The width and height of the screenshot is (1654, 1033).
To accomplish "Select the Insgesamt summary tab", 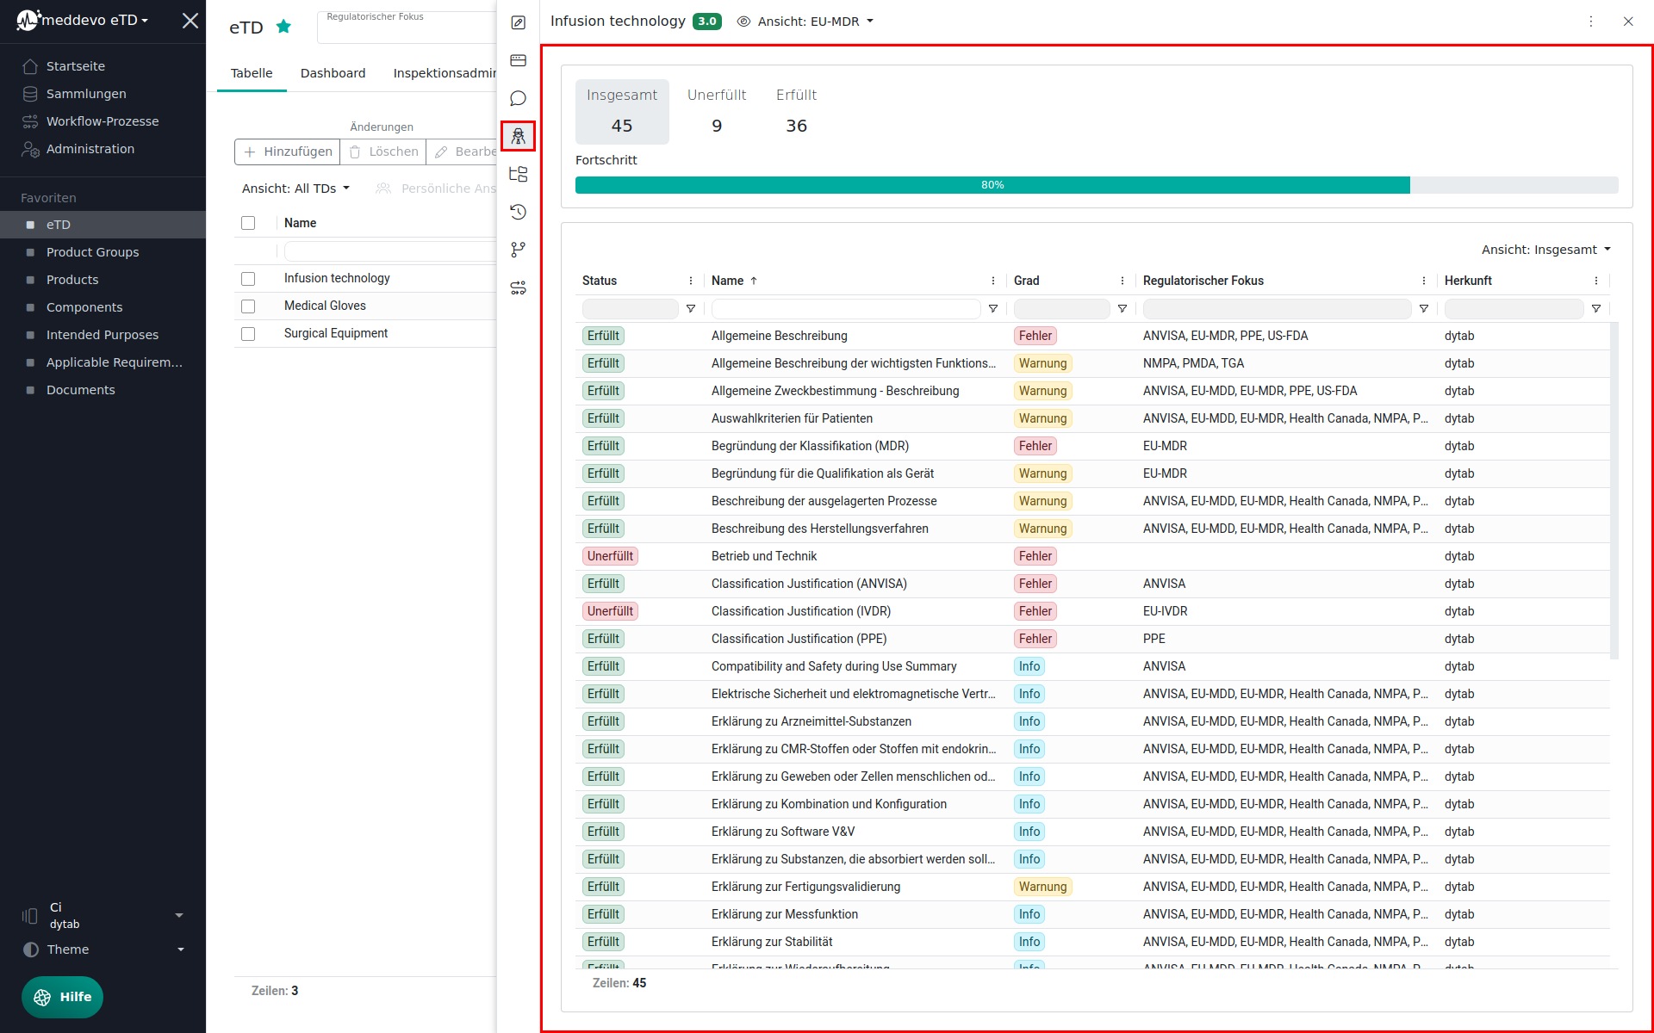I will point(622,111).
